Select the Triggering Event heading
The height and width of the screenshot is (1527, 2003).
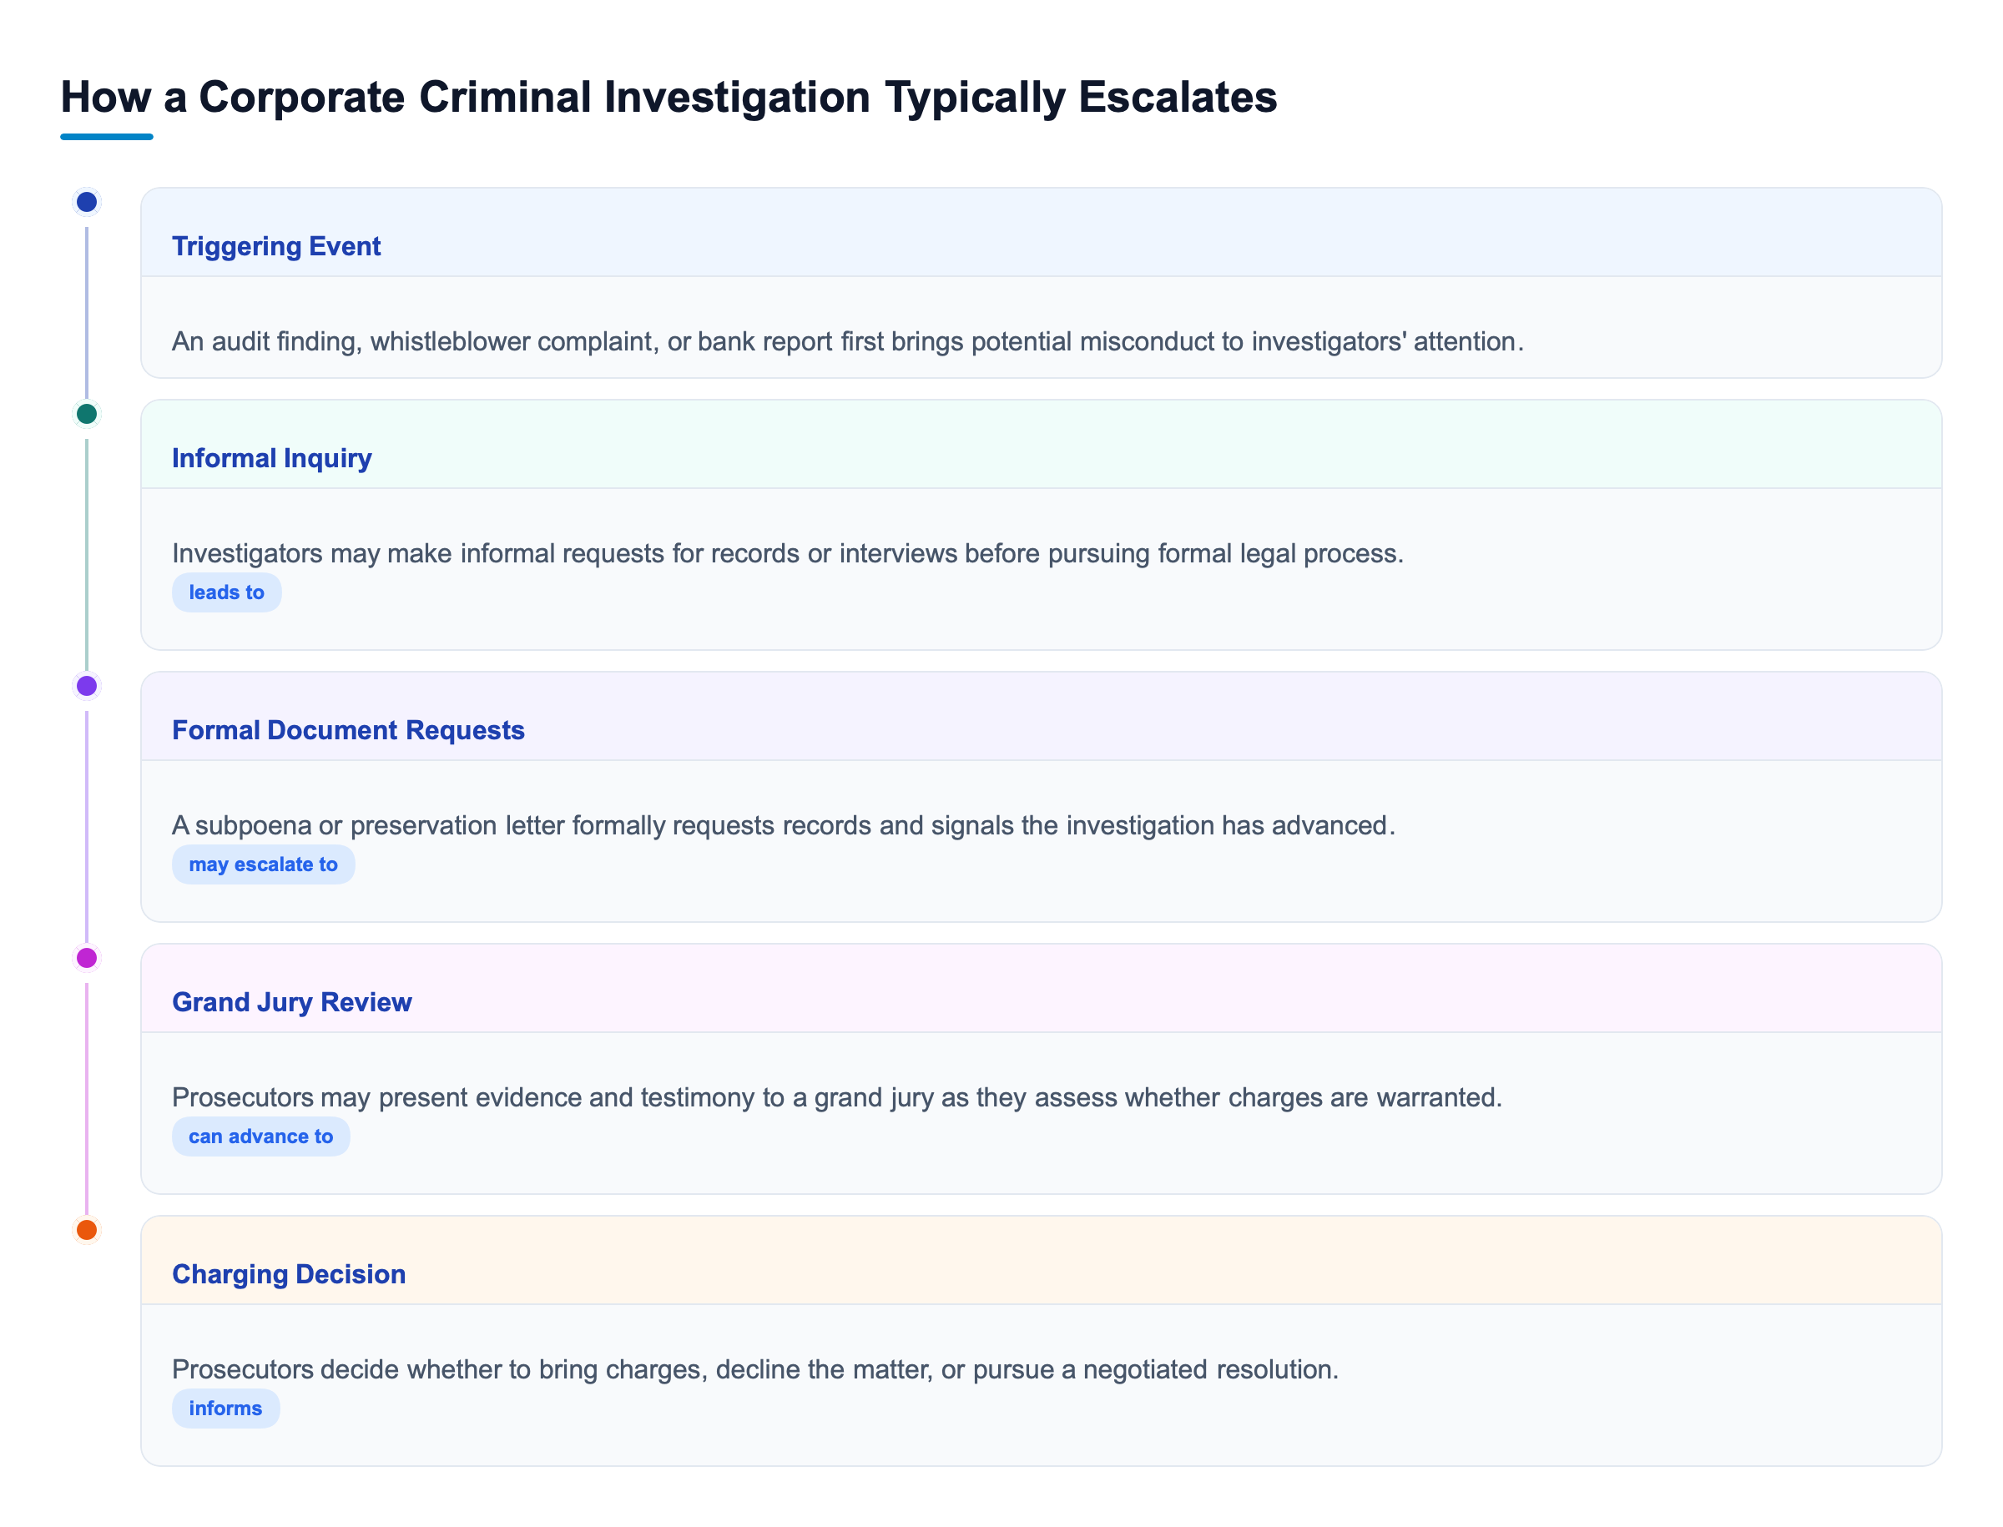pyautogui.click(x=276, y=246)
